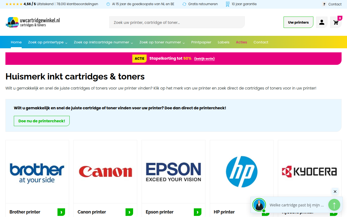This screenshot has width=347, height=217.
Task: Click the Canon printer label
Action: pyautogui.click(x=92, y=212)
